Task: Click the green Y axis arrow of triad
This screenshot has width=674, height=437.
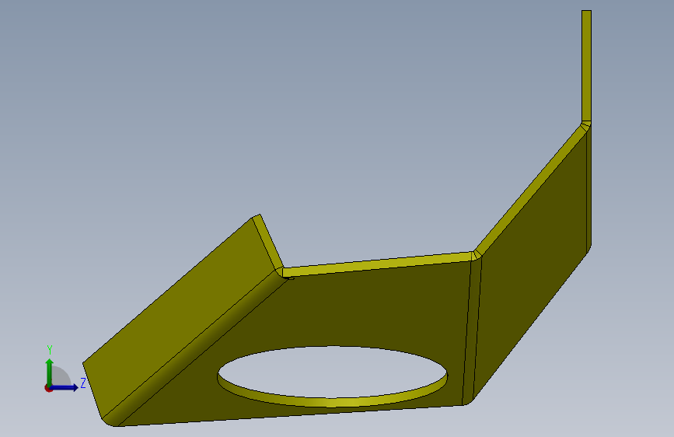Action: pos(50,372)
